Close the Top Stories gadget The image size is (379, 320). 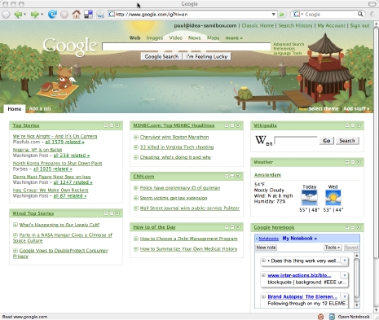[x=117, y=125]
